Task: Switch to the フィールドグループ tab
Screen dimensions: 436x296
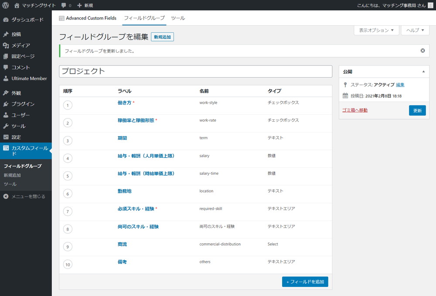Action: [144, 18]
